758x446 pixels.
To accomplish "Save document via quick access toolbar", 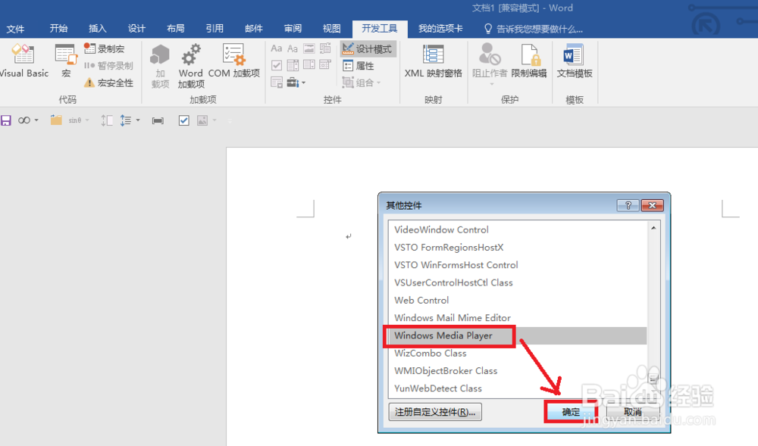I will point(6,120).
